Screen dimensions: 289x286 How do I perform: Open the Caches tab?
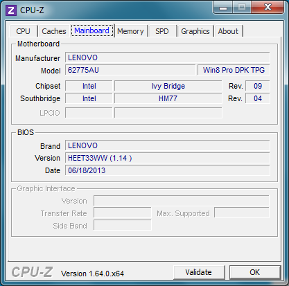click(54, 31)
